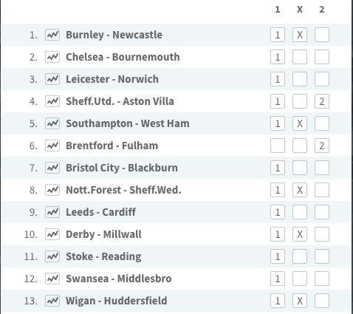Click the Swansea - Middlesbro match name
Screen dimensions: 353x314
tap(119, 279)
